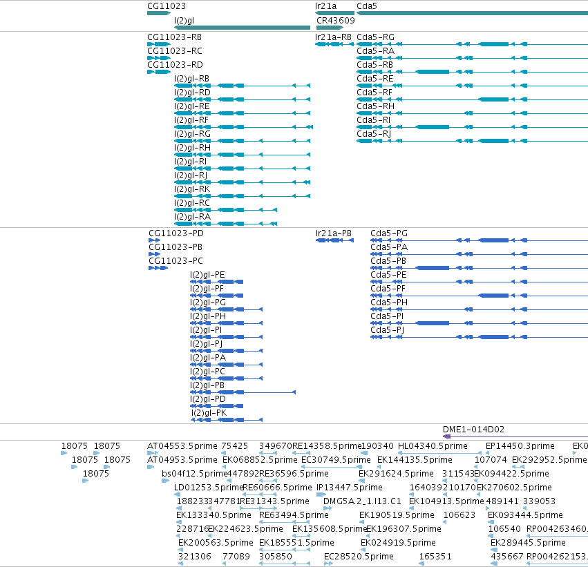The image size is (588, 567).
Task: Click the l(2)gl gene bar
Action: coord(243,28)
